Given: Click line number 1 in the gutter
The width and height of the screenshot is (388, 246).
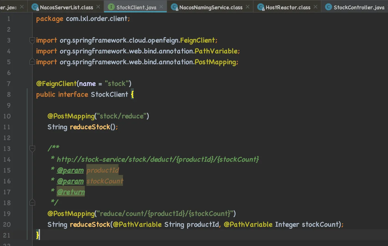Looking at the screenshot, I should pos(9,19).
